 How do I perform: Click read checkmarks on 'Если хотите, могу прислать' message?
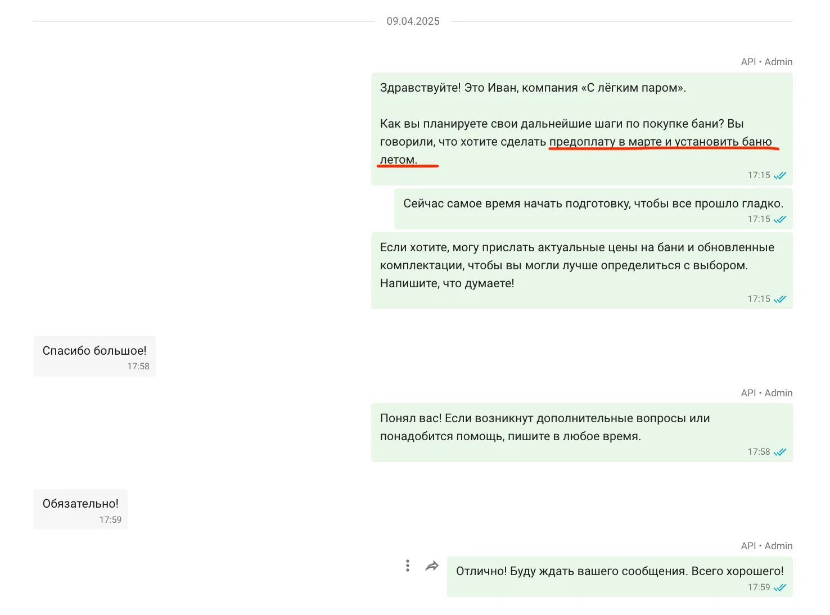click(x=780, y=299)
